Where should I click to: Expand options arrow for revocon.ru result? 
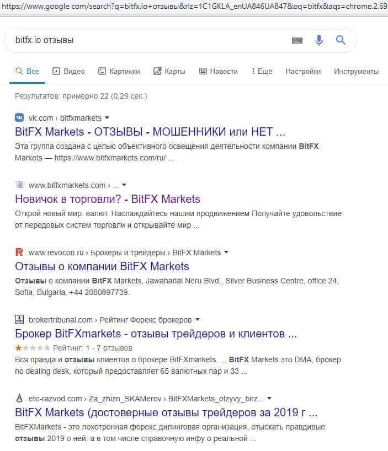[226, 253]
